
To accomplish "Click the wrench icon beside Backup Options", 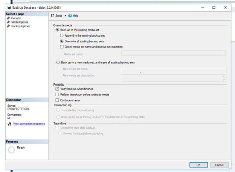I will pyautogui.click(x=8, y=26).
